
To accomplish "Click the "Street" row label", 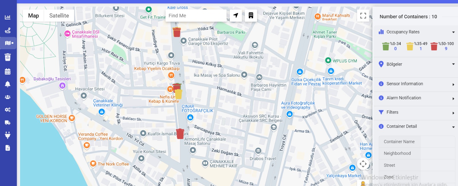I will click(x=389, y=165).
